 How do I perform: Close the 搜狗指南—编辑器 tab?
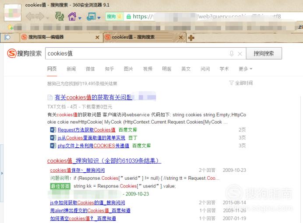click(97, 38)
